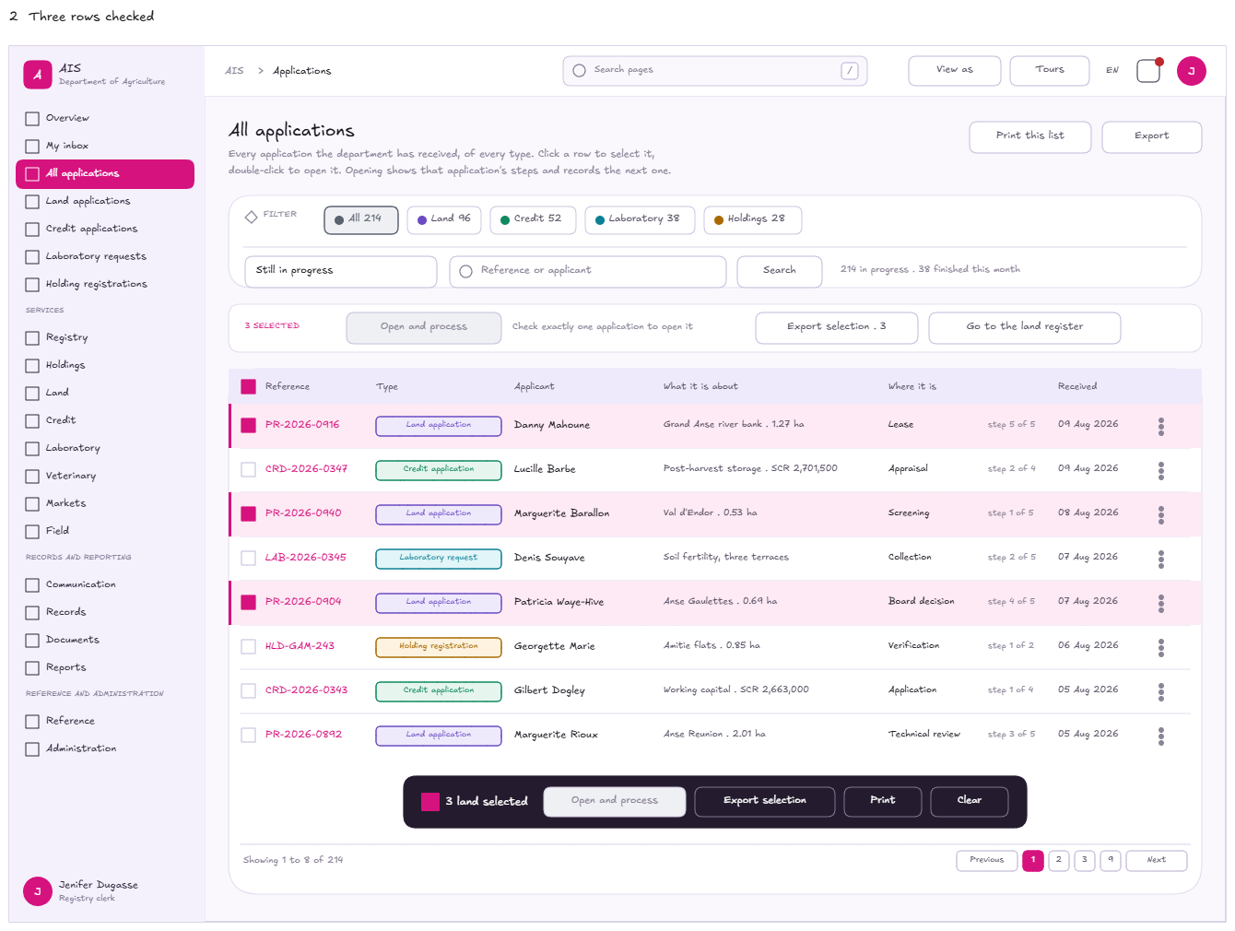Go to page 2 in pagination

(x=1058, y=861)
